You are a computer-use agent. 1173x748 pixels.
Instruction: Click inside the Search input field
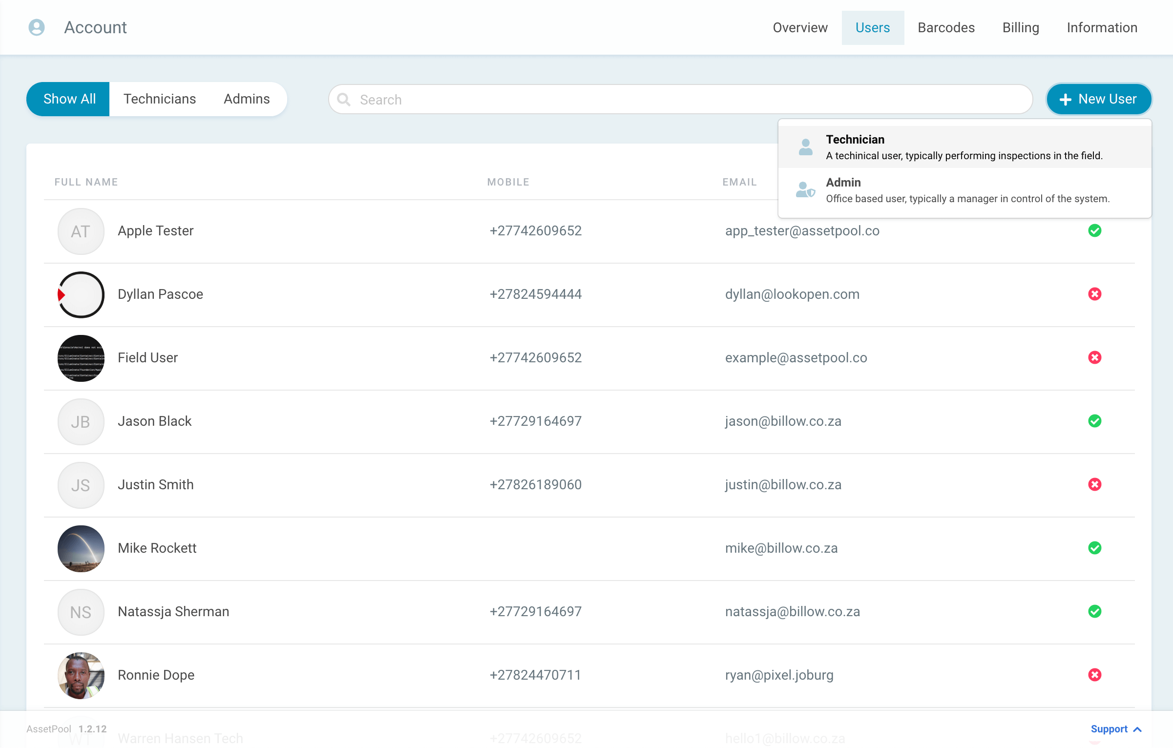(x=537, y=99)
